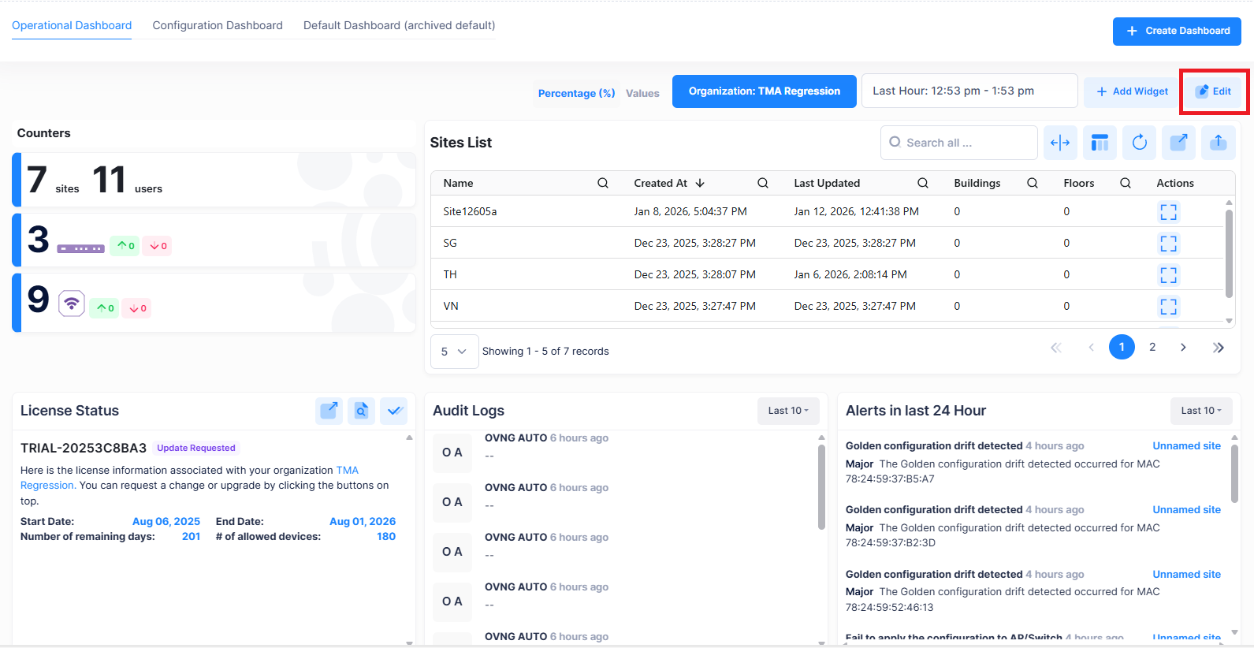Switch to the Configuration Dashboard tab
This screenshot has width=1254, height=648.
point(218,25)
